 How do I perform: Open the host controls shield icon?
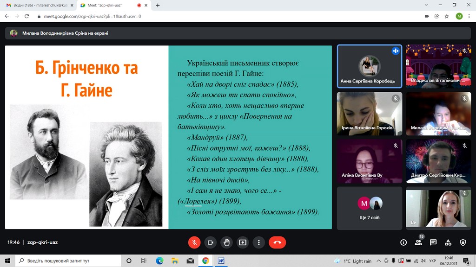pyautogui.click(x=463, y=242)
